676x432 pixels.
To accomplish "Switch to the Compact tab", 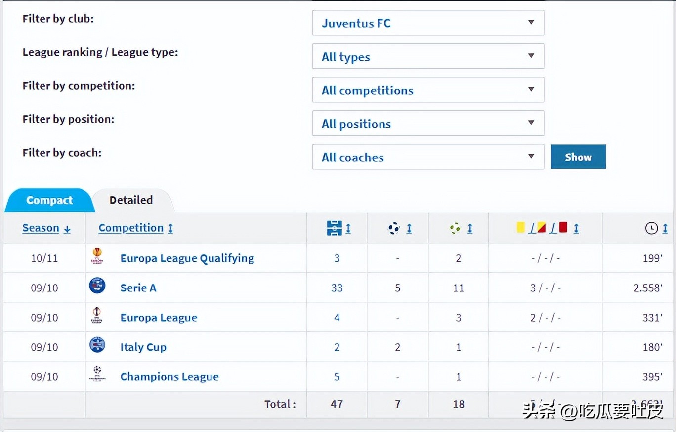I will [49, 200].
